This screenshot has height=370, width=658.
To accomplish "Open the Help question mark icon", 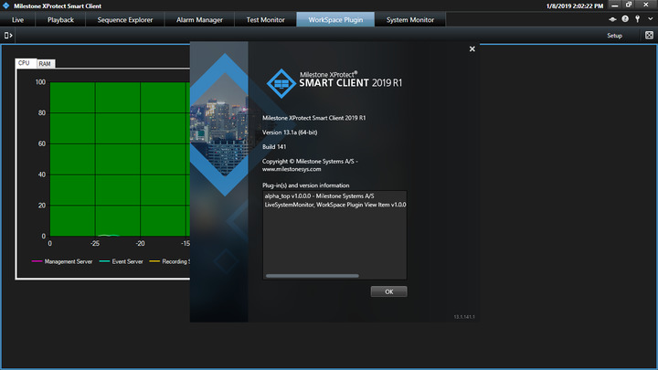I will pos(625,19).
